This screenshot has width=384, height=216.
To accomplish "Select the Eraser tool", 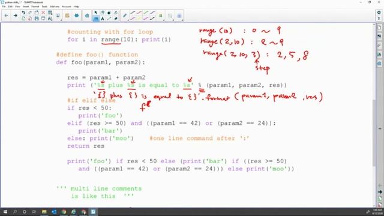I will pos(116,19).
